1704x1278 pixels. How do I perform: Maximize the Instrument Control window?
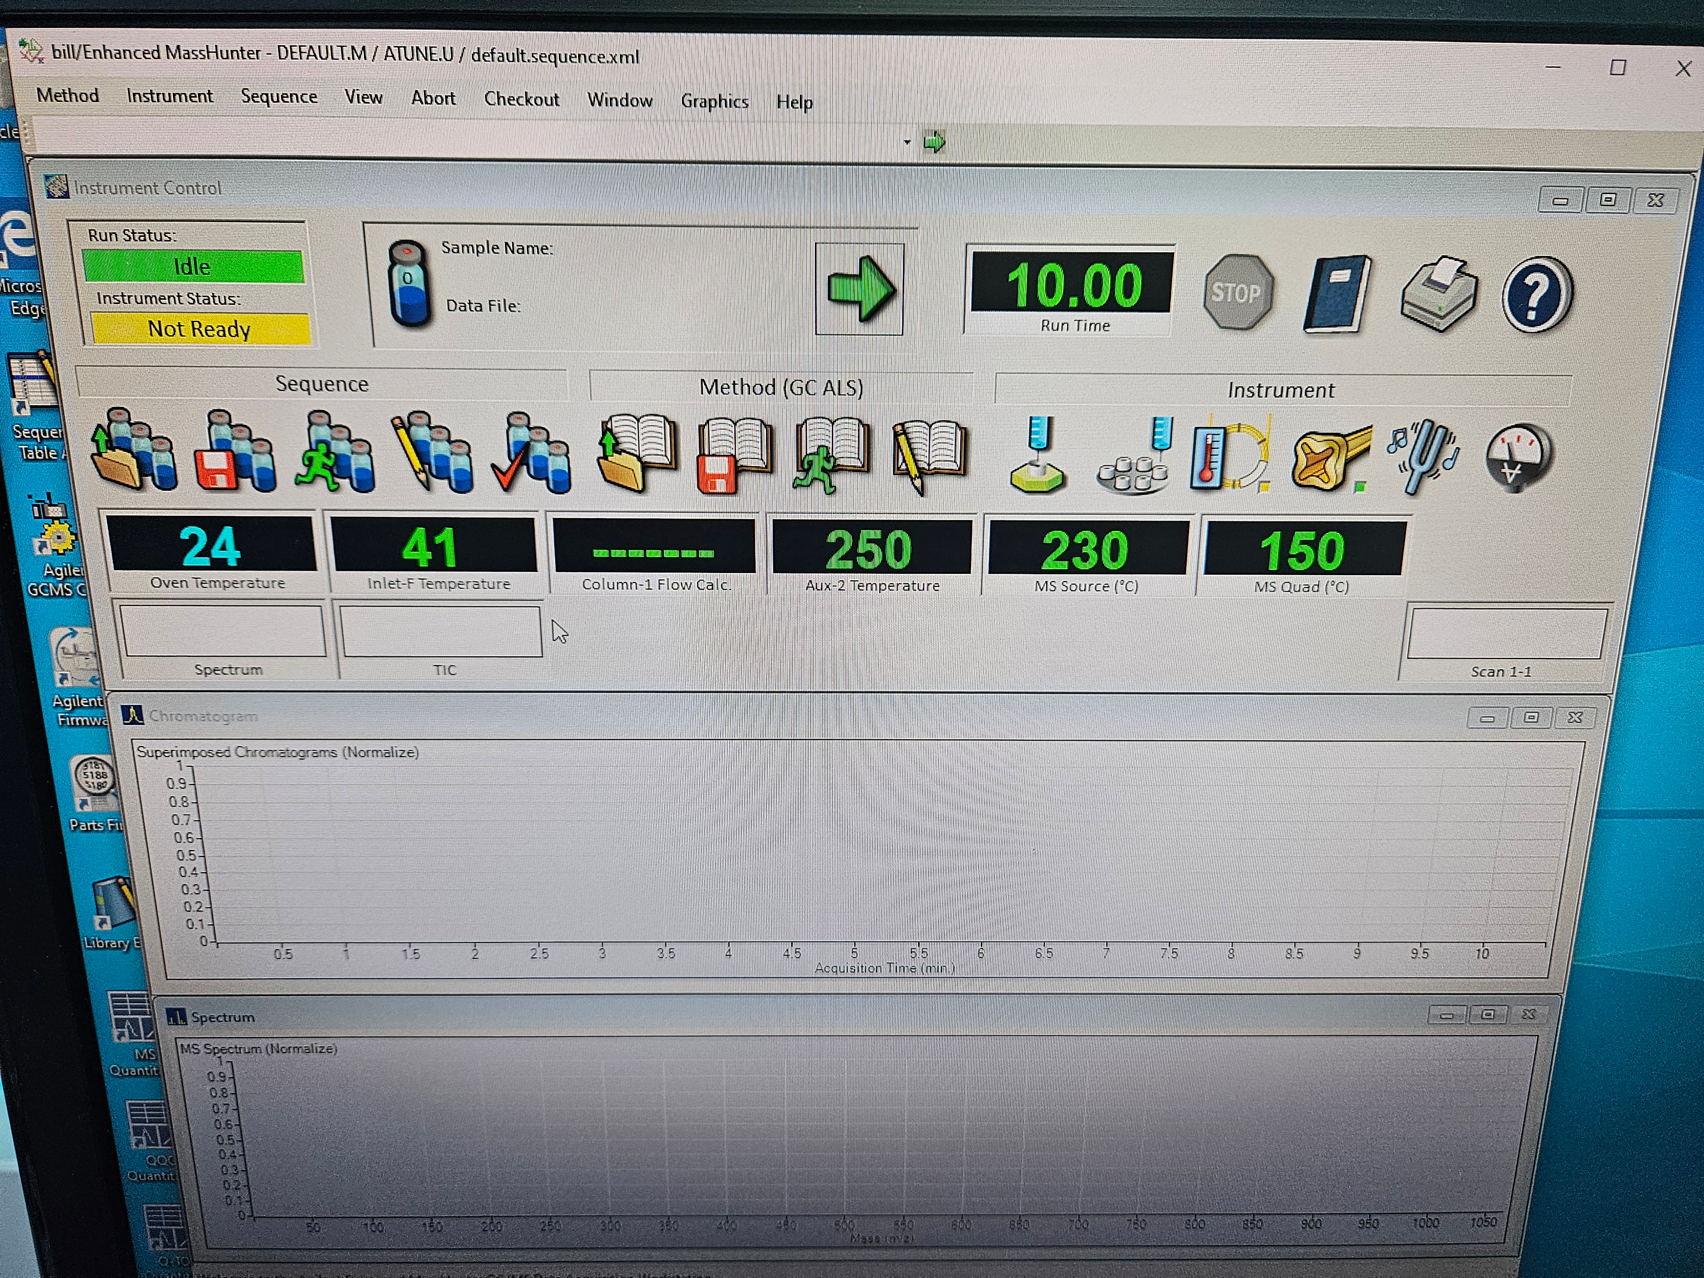(1608, 199)
